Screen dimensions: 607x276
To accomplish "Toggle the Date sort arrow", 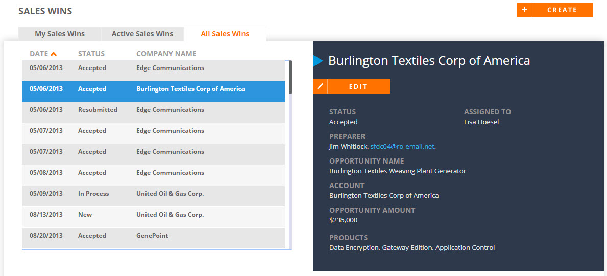I will [x=54, y=54].
